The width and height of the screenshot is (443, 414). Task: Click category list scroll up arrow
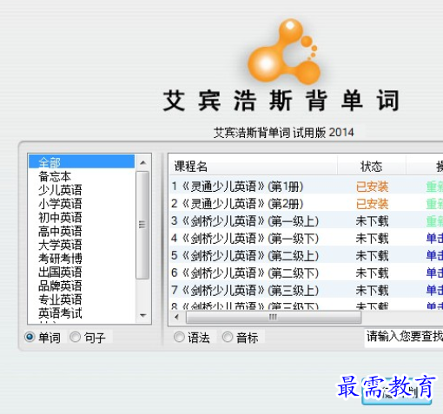coord(142,163)
